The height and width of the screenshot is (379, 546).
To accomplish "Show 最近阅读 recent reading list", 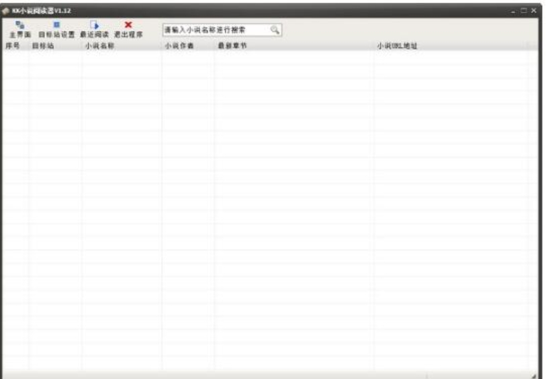I will [x=95, y=30].
